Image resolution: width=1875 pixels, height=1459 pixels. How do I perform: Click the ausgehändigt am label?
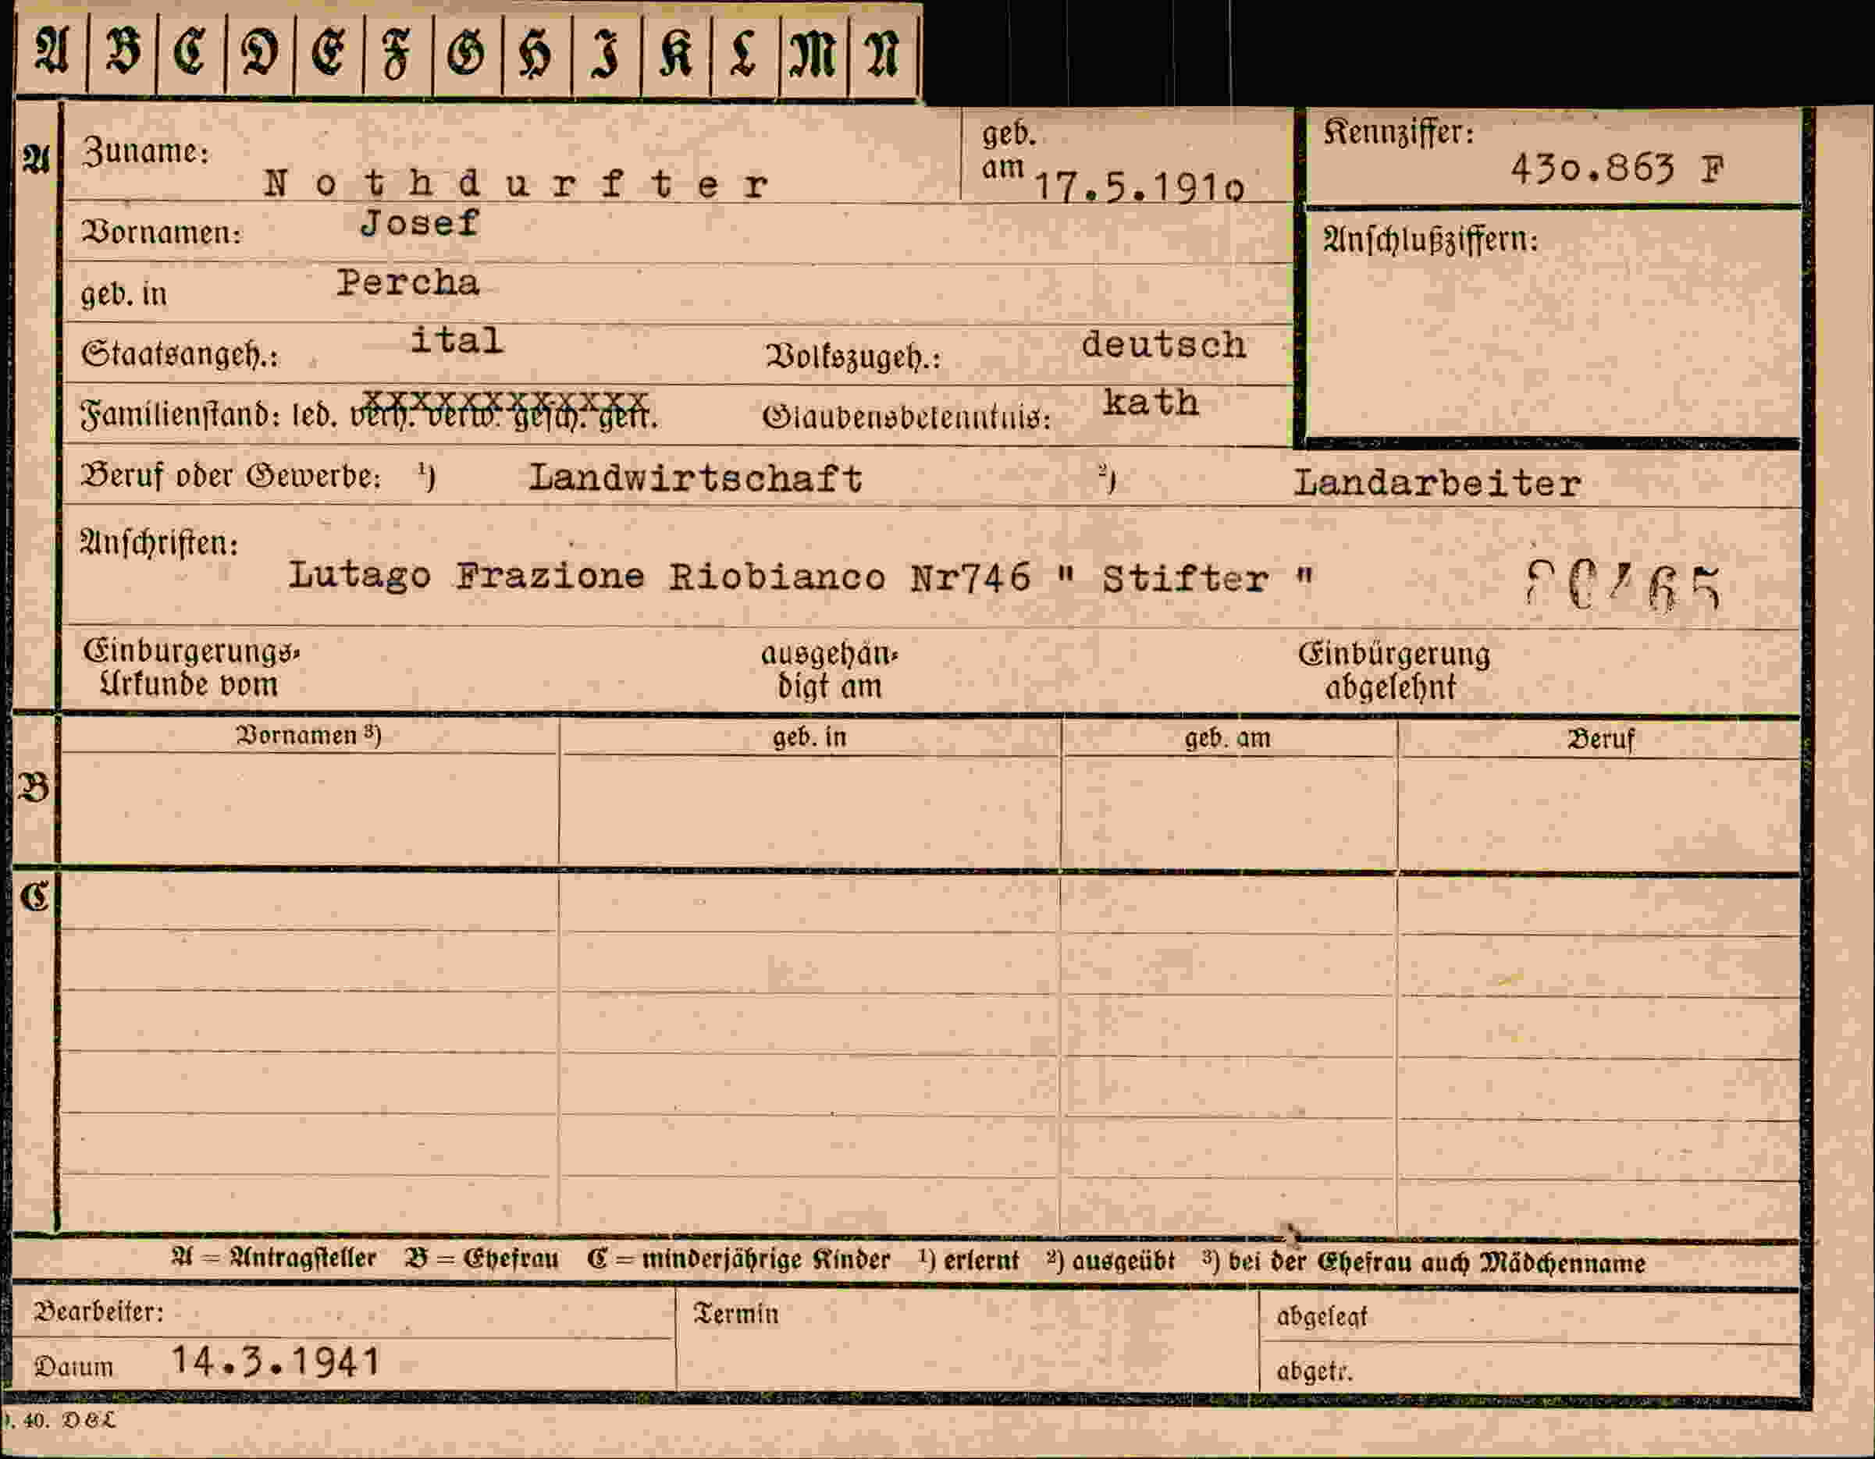pos(829,670)
